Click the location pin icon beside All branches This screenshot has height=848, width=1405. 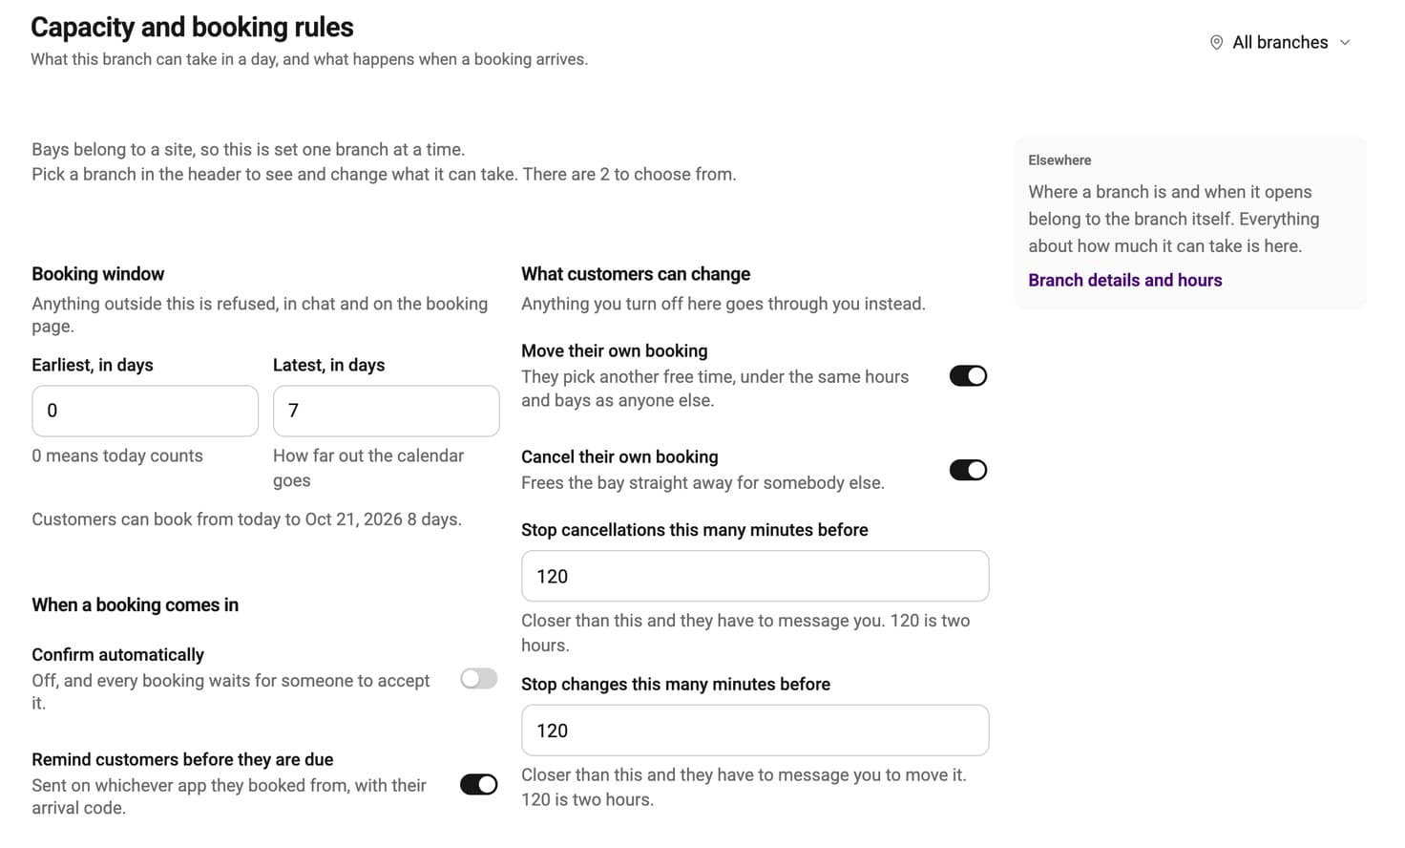point(1216,42)
